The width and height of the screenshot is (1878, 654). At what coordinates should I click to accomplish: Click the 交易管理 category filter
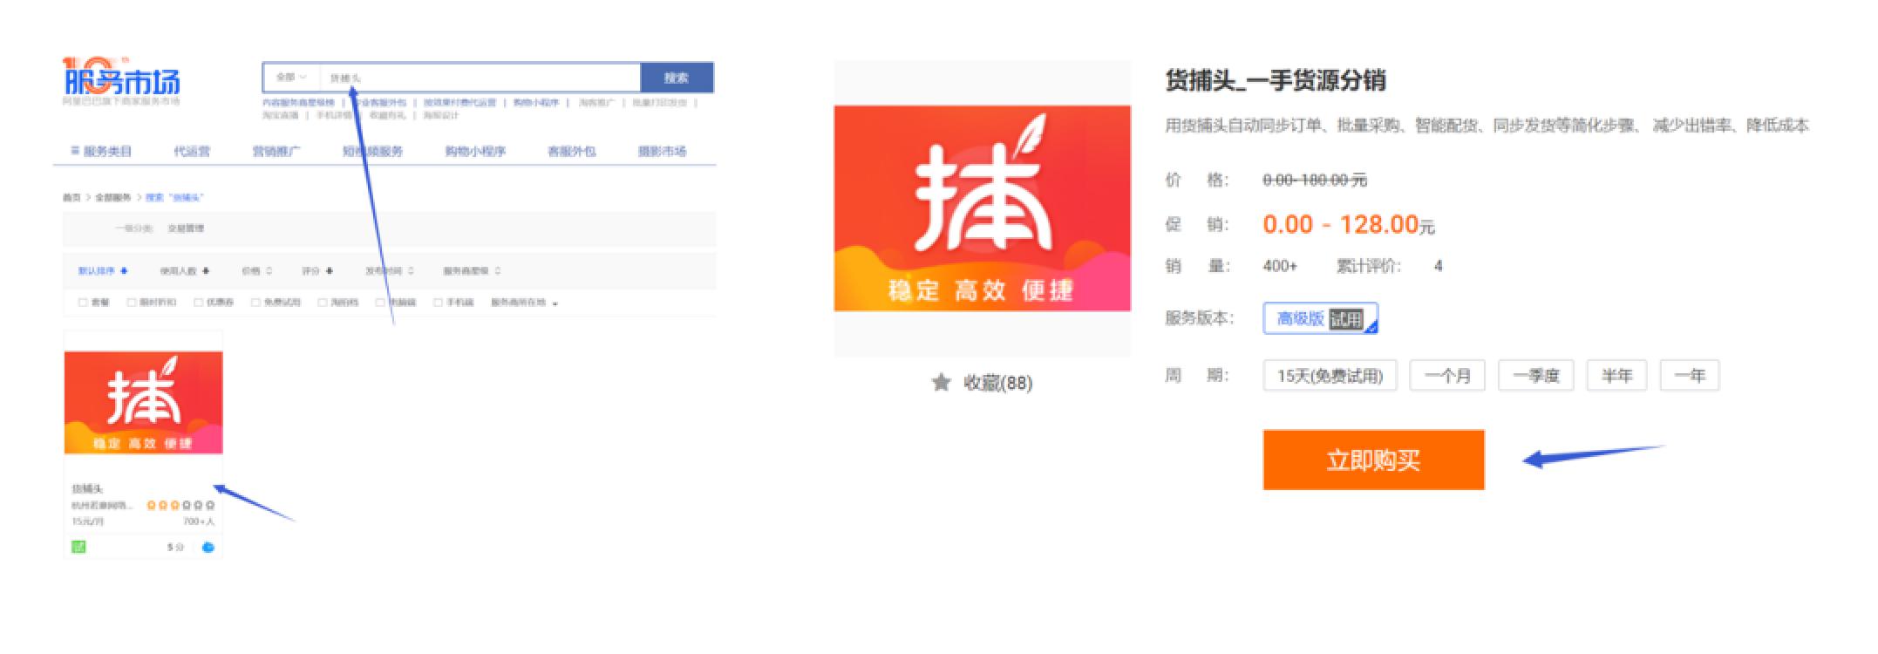pos(186,228)
